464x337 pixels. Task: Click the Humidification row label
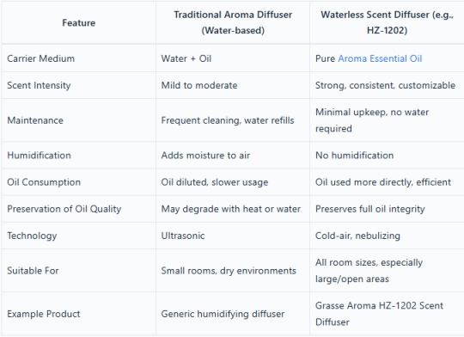click(39, 155)
